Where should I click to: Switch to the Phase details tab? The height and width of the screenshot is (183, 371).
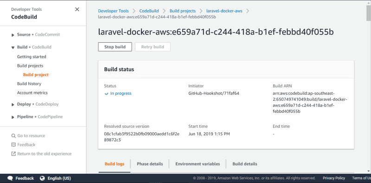click(150, 164)
